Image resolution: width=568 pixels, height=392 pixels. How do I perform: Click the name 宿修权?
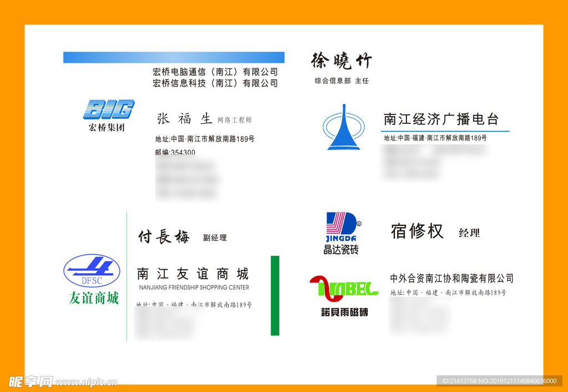click(x=417, y=231)
